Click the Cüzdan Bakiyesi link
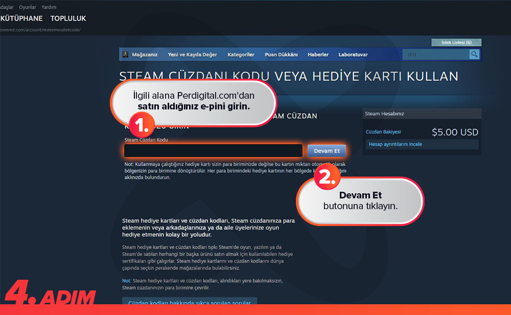 (383, 132)
